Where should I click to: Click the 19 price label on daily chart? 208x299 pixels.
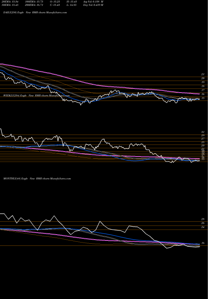pos(203,82)
